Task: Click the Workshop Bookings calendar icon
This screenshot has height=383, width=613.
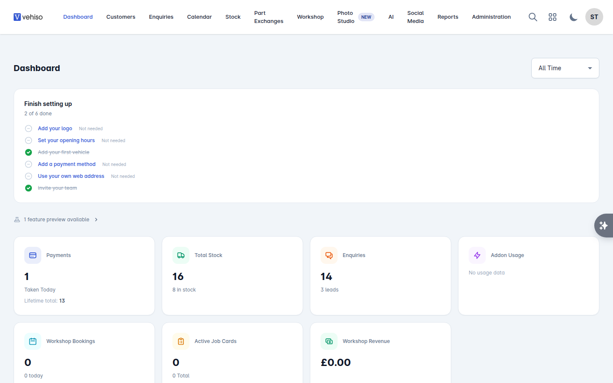Action: (33, 341)
